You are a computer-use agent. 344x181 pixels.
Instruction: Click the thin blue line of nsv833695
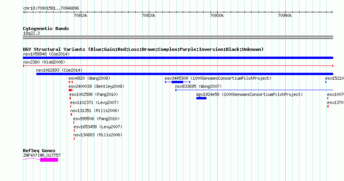[x=254, y=90]
